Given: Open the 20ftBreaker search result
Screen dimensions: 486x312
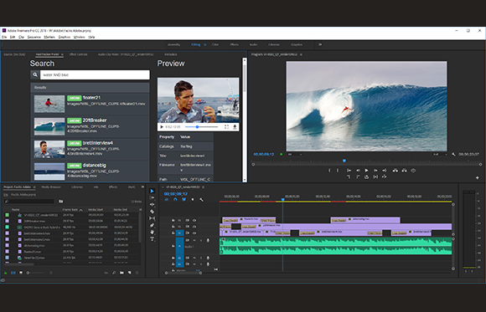Looking at the screenshot, I should 90,126.
